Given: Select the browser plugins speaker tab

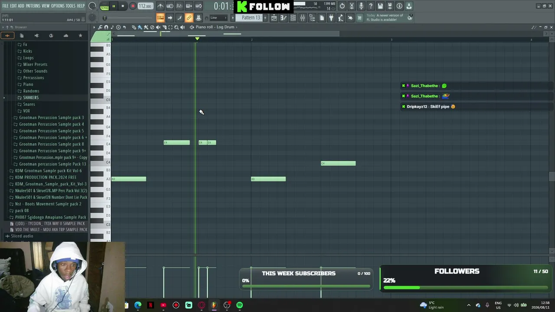Looking at the screenshot, I should (36, 36).
